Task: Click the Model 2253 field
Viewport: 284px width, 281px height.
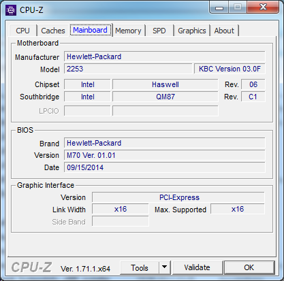Action: coord(128,69)
